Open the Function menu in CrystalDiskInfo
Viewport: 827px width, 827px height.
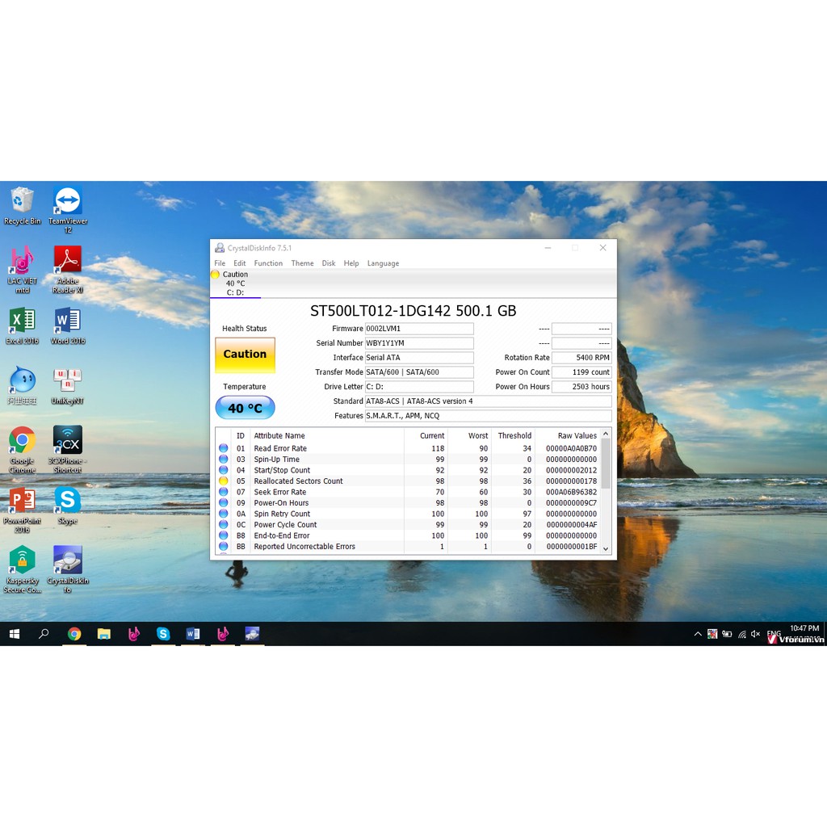coord(268,263)
